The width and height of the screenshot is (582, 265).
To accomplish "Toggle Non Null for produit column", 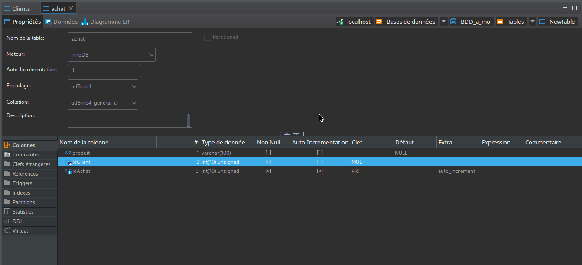I will pos(268,153).
